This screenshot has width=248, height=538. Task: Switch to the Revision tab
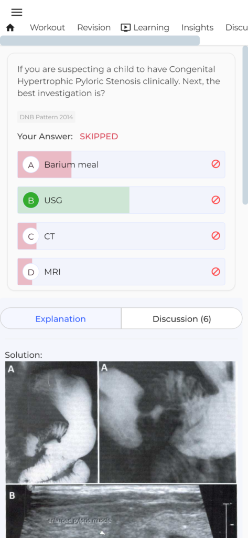pyautogui.click(x=94, y=28)
